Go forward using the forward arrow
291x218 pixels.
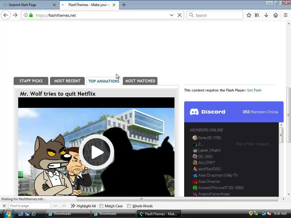tap(15, 15)
